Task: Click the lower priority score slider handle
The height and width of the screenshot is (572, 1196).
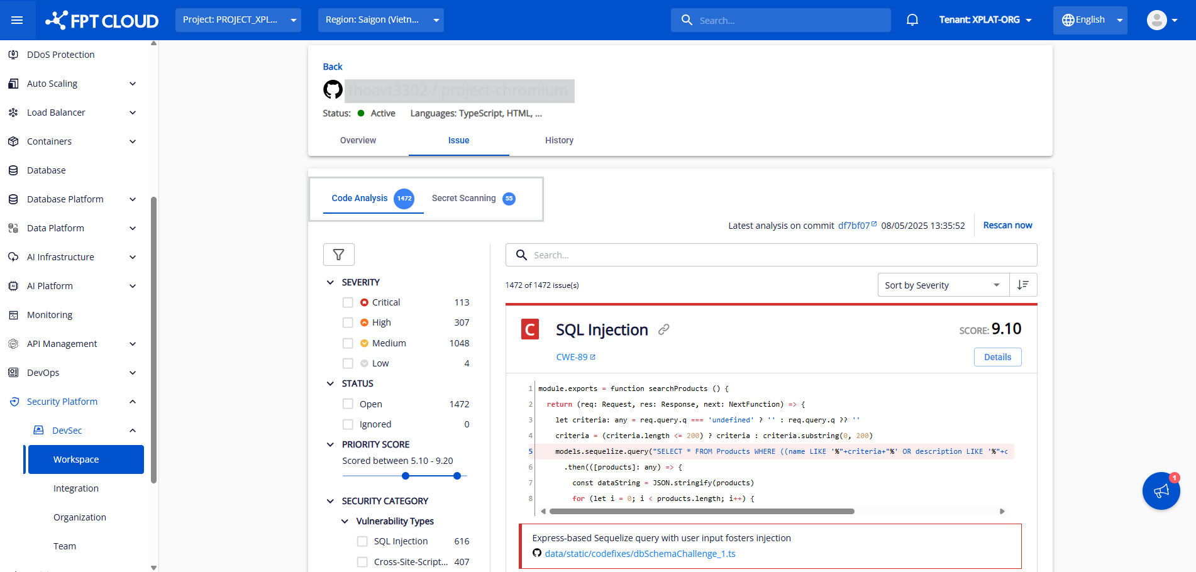Action: [406, 476]
